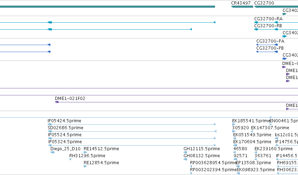Viewport: 298px width, 175px height.
Task: Select the RP003628954.5prime label
Action: [x=213, y=163]
